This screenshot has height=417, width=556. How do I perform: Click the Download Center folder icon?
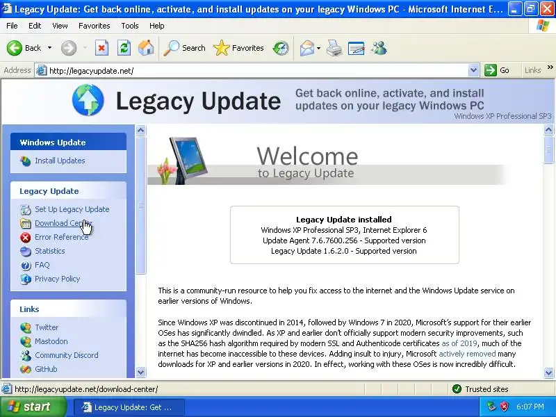[x=26, y=223]
